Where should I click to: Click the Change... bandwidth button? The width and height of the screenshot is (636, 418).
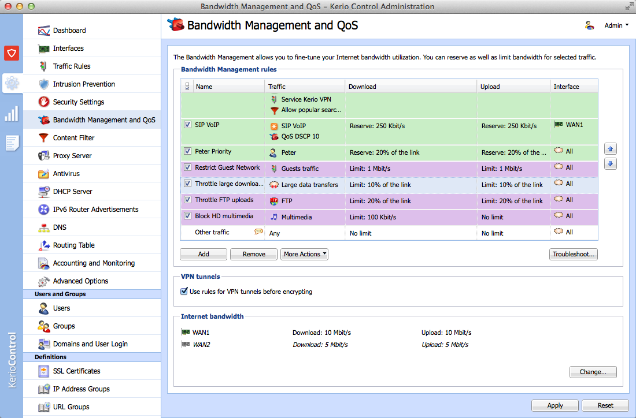(593, 372)
